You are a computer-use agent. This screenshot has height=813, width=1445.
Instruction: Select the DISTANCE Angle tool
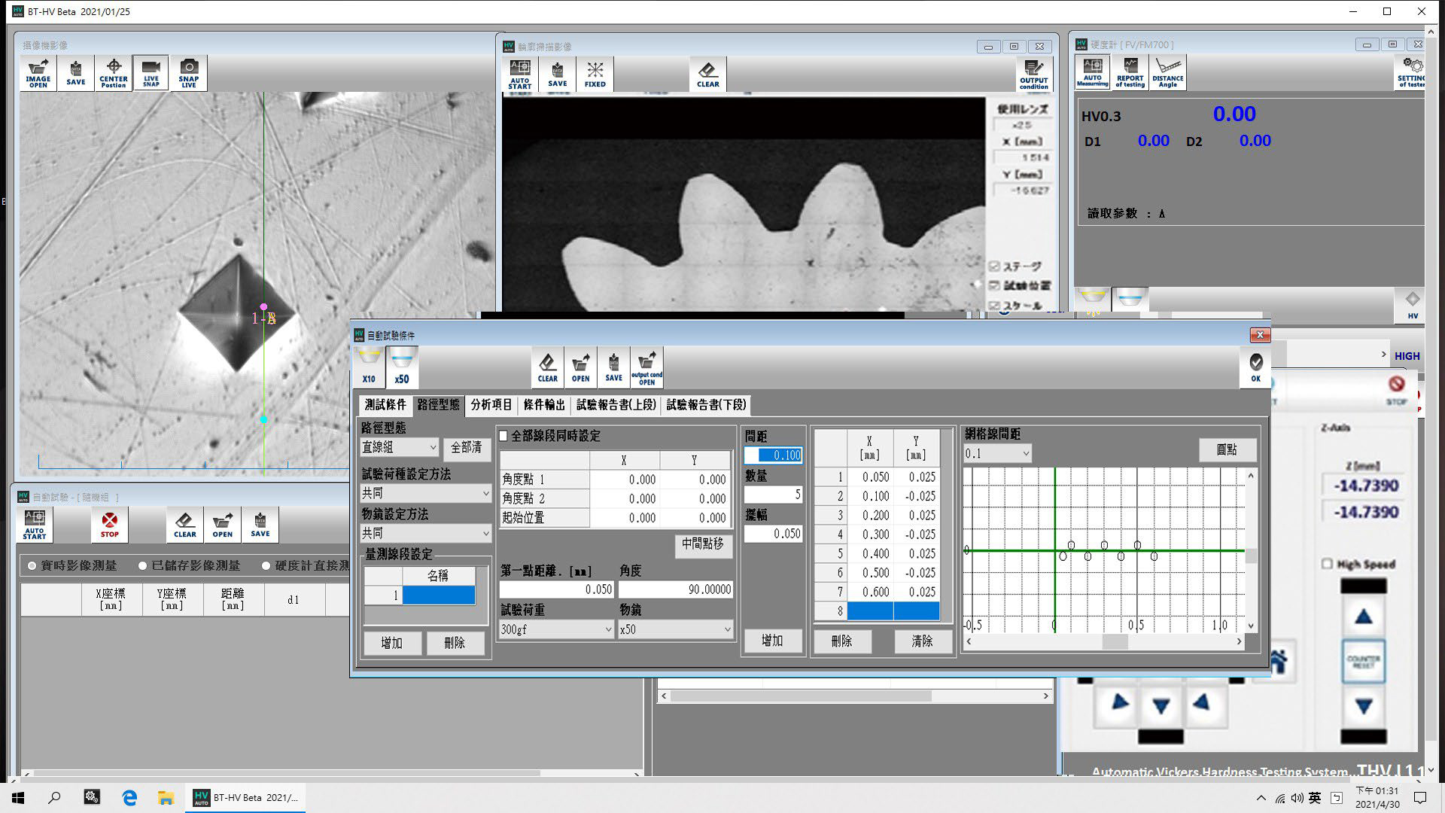point(1167,73)
